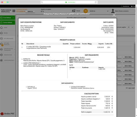This screenshot has width=137, height=117.
Task: Click the '101 righe totali' text
Action: pyautogui.click(x=130, y=88)
